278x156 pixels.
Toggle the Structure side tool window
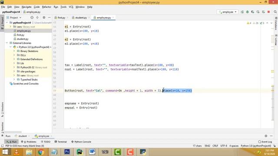2,110
